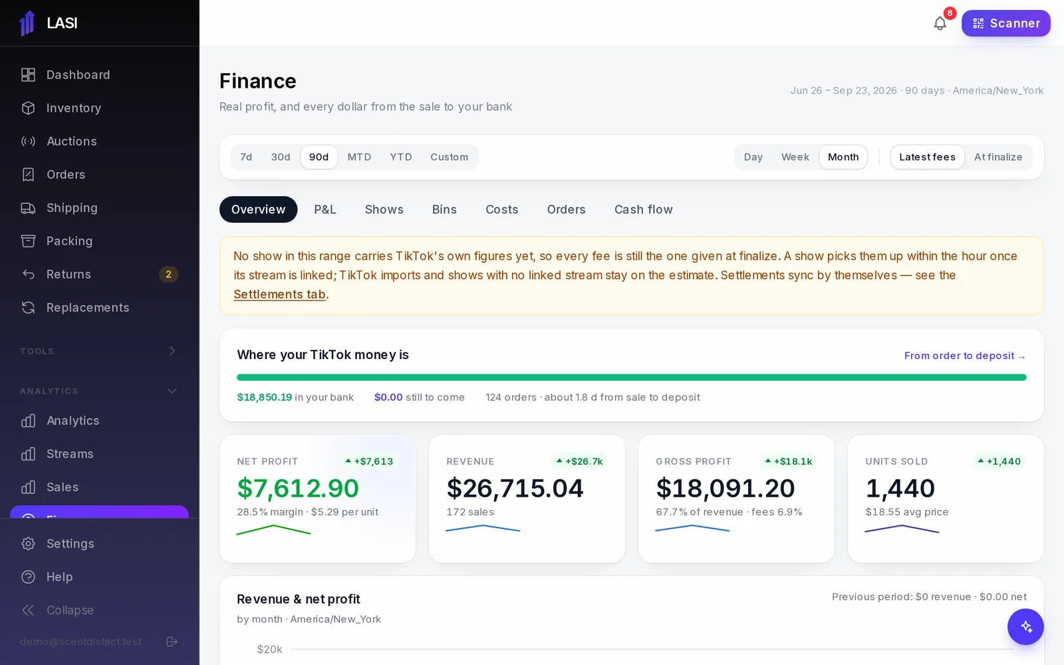Choose Custom date range
Viewport: 1064px width, 665px height.
tap(449, 157)
